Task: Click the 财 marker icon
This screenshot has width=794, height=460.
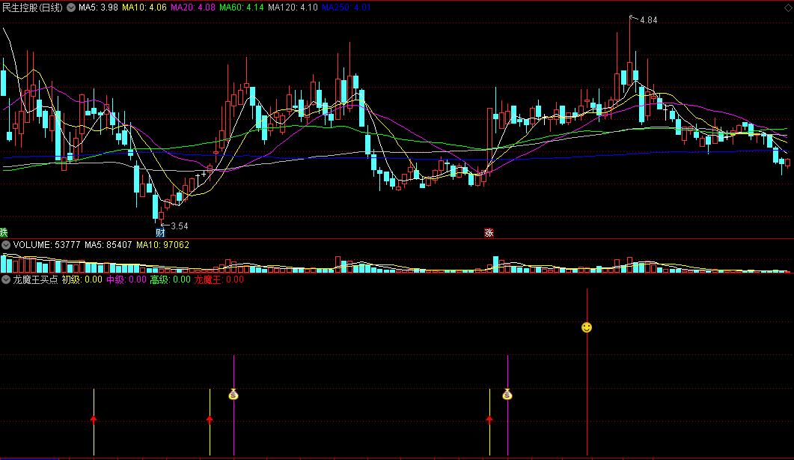Action: point(161,233)
